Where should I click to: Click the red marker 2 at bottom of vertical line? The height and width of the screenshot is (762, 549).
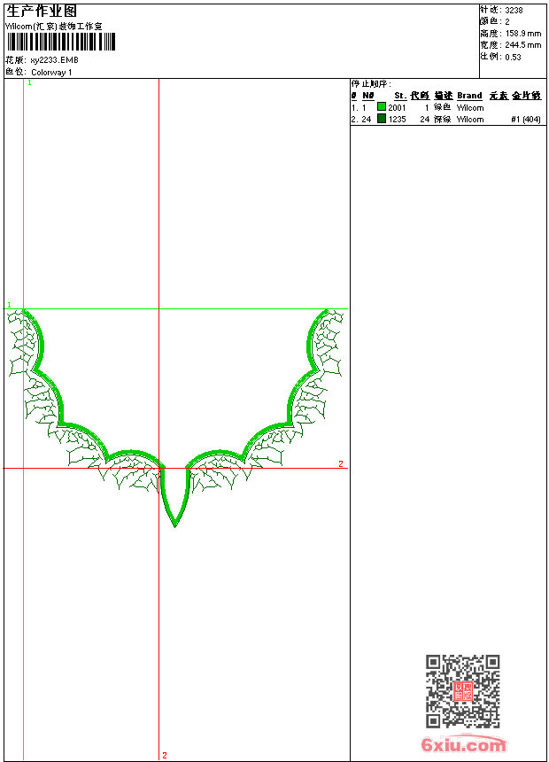165,755
